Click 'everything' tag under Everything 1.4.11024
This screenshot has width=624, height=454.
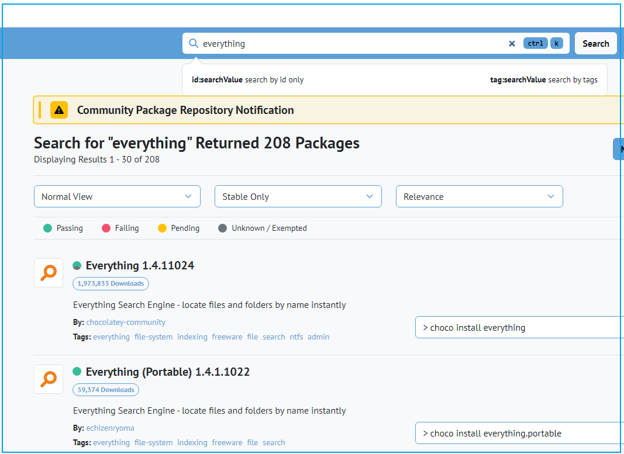[x=112, y=337]
